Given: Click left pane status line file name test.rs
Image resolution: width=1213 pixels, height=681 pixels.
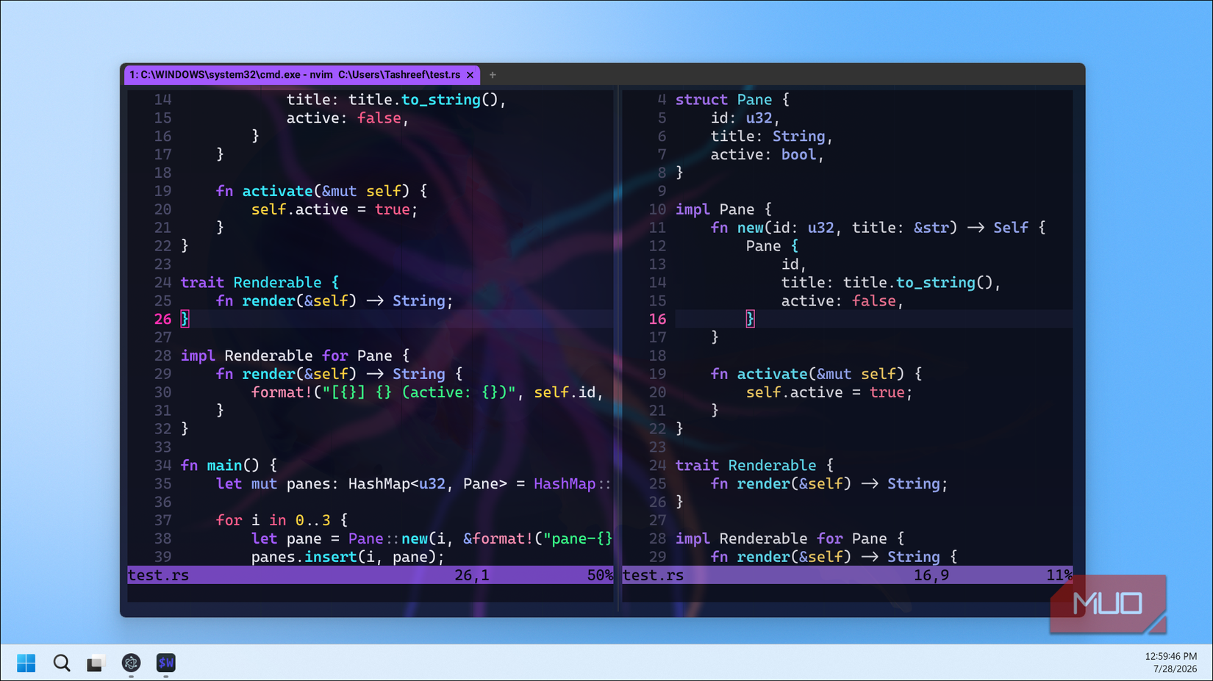Looking at the screenshot, I should [x=158, y=575].
